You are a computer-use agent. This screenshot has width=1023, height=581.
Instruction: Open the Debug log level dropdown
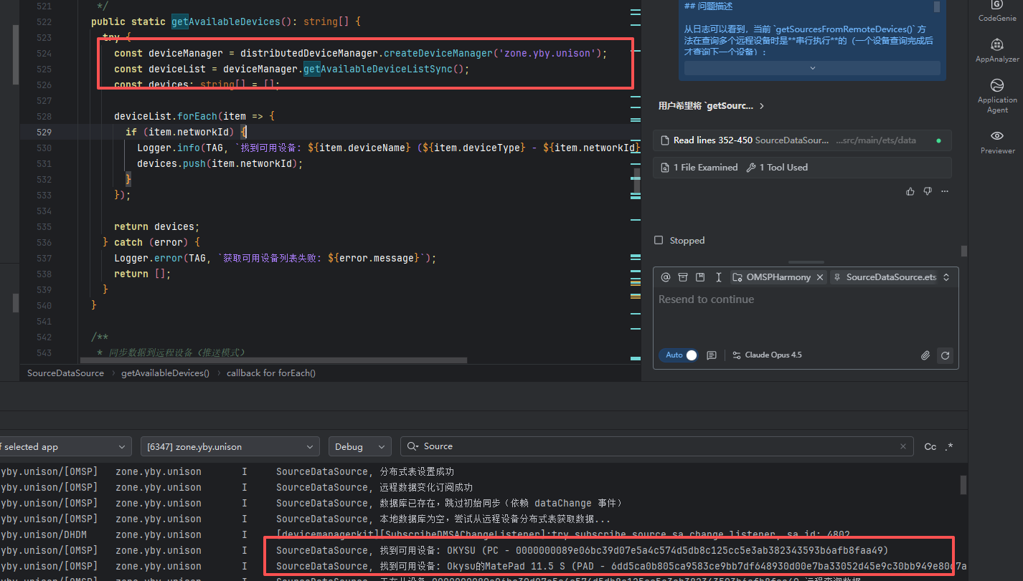point(359,446)
